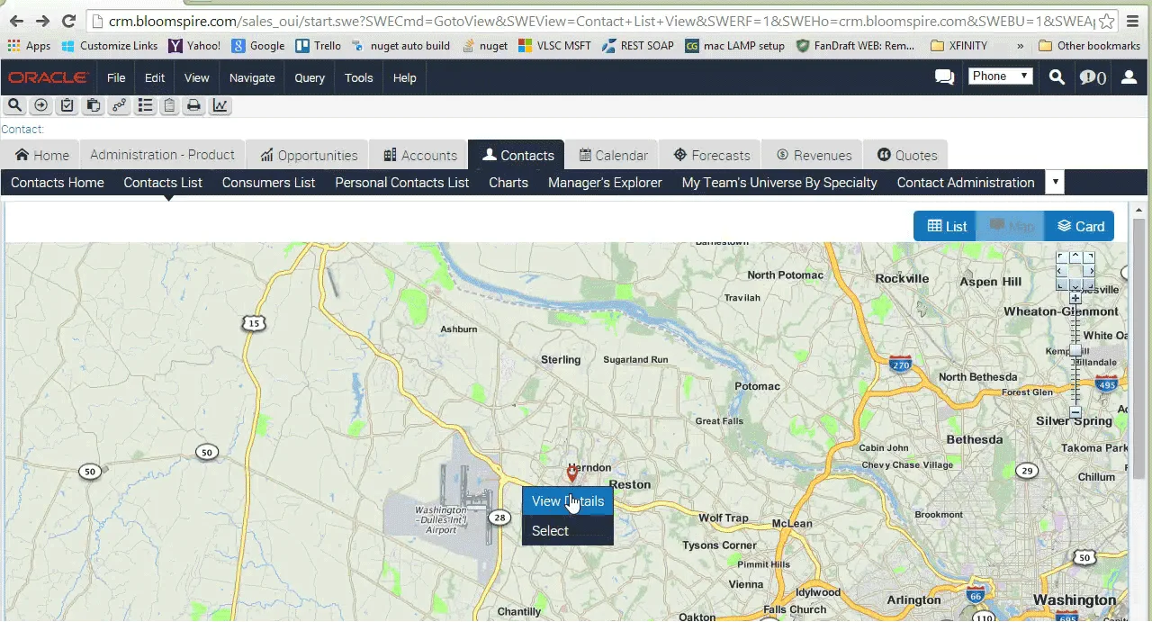Image resolution: width=1152 pixels, height=622 pixels.
Task: Select the search magnifier icon in toolbar
Action: pos(14,105)
